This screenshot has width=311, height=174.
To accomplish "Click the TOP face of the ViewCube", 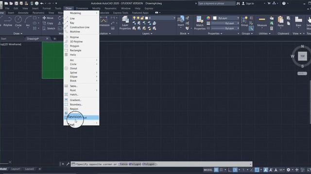I will (x=302, y=56).
